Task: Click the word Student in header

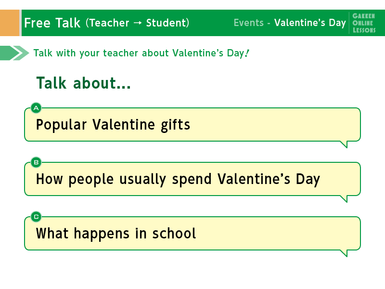Action: [167, 23]
